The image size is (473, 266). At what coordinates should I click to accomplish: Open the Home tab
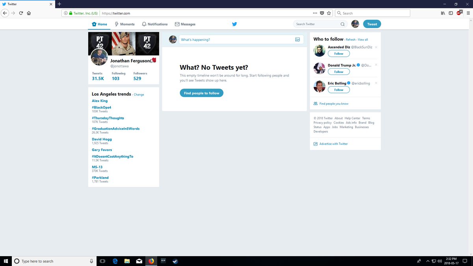[99, 24]
